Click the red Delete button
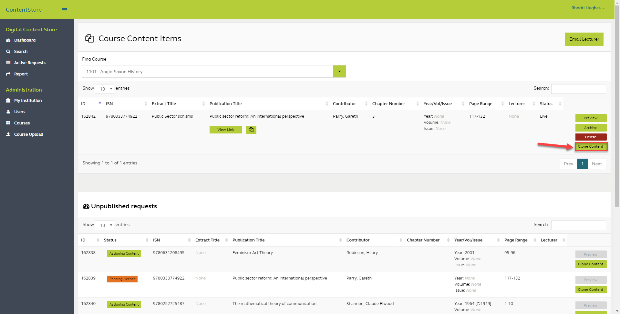Viewport: 620px width, 314px height. click(591, 137)
